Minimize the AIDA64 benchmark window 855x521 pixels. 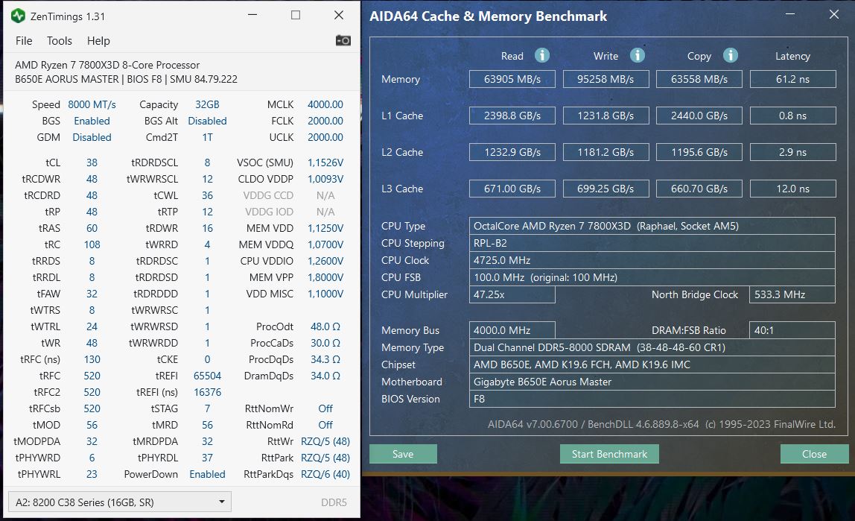pyautogui.click(x=790, y=15)
